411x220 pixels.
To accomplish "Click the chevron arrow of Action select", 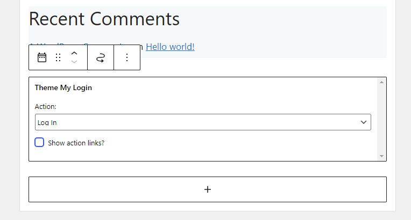I will pyautogui.click(x=364, y=122).
